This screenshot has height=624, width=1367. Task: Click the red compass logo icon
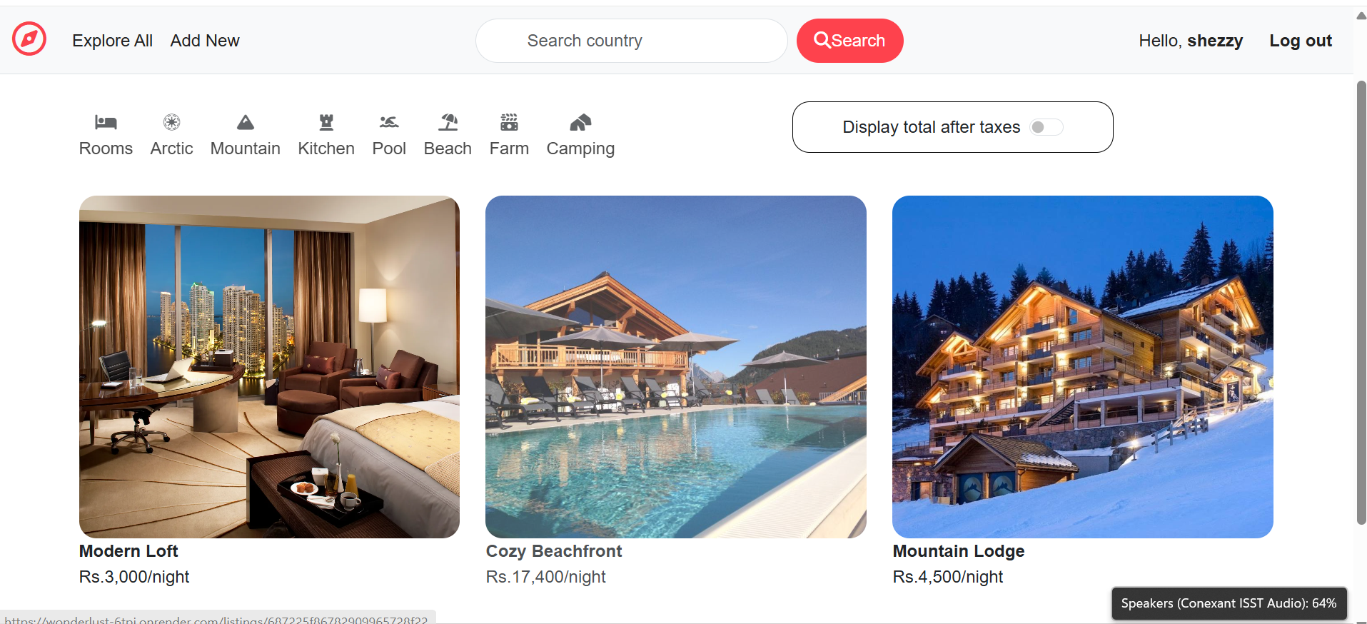tap(29, 39)
